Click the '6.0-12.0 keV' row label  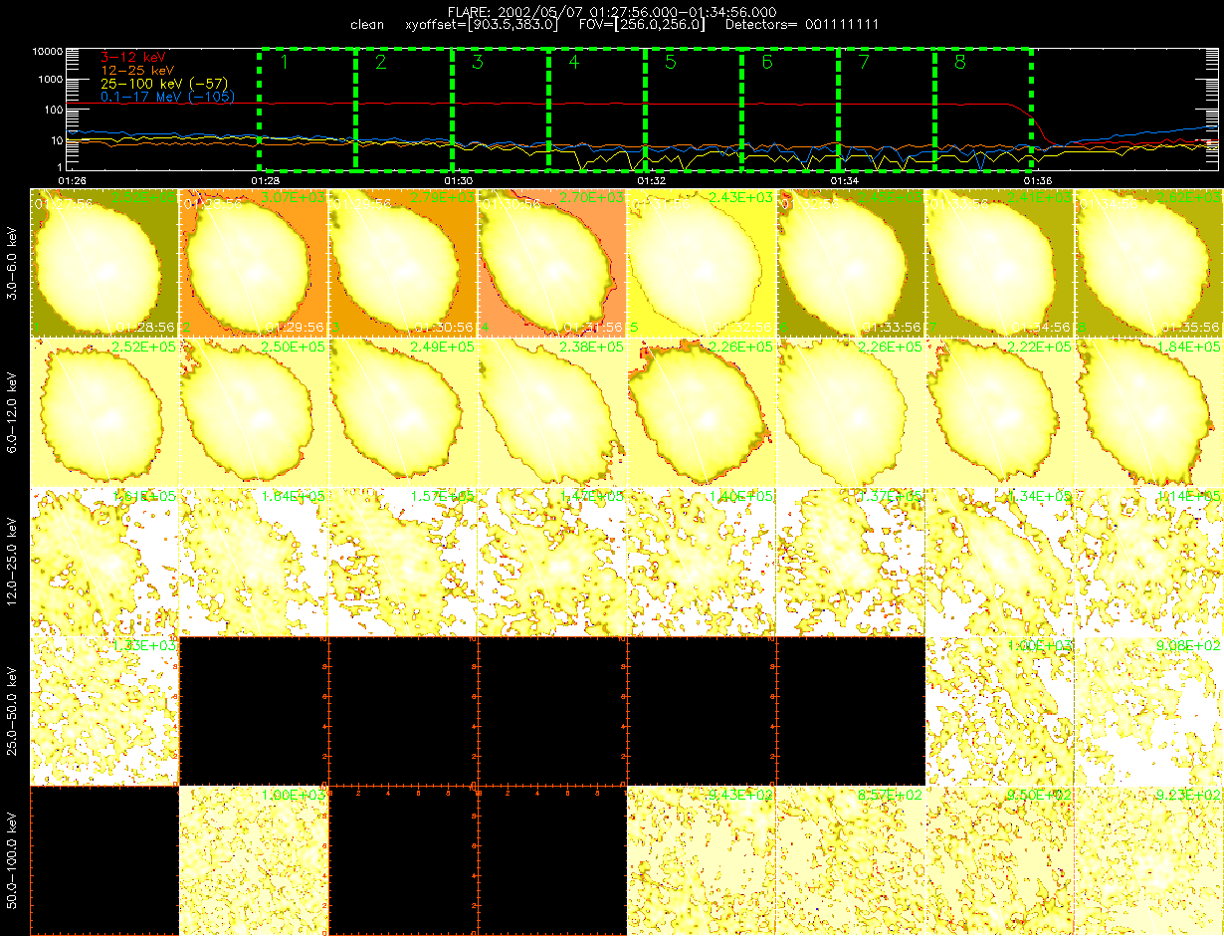pyautogui.click(x=13, y=412)
